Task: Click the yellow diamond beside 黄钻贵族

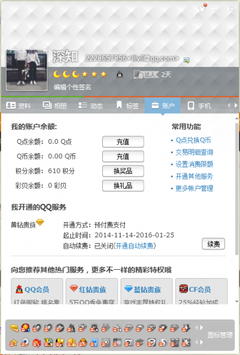Action: pyautogui.click(x=40, y=222)
